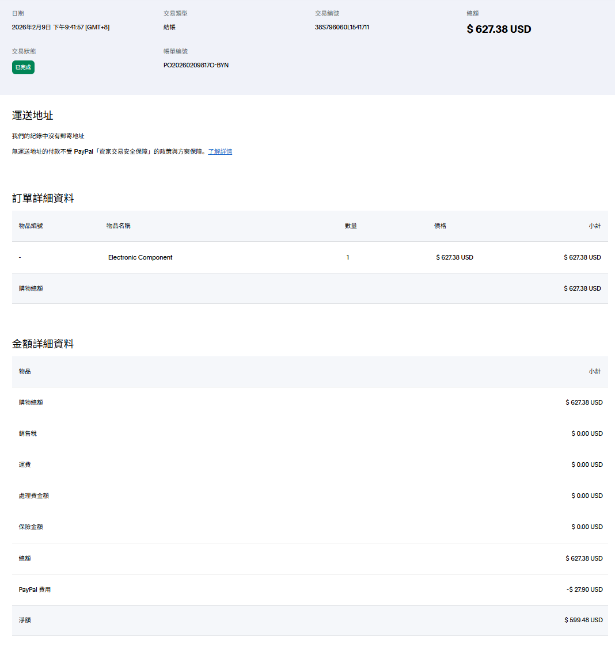Click the 數量 column header
This screenshot has width=615, height=651.
tap(351, 226)
